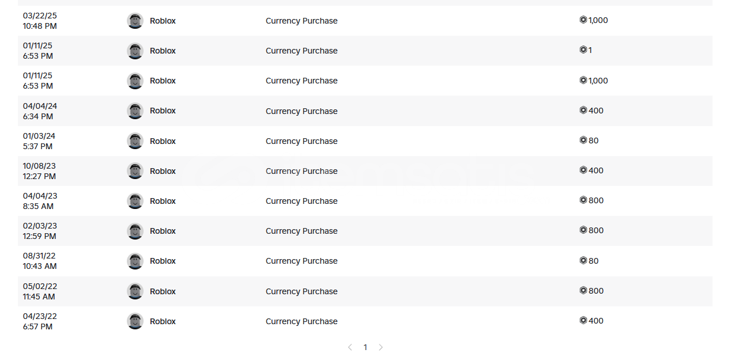
Task: Click Robux icon in 01/03/24 row
Action: point(583,140)
